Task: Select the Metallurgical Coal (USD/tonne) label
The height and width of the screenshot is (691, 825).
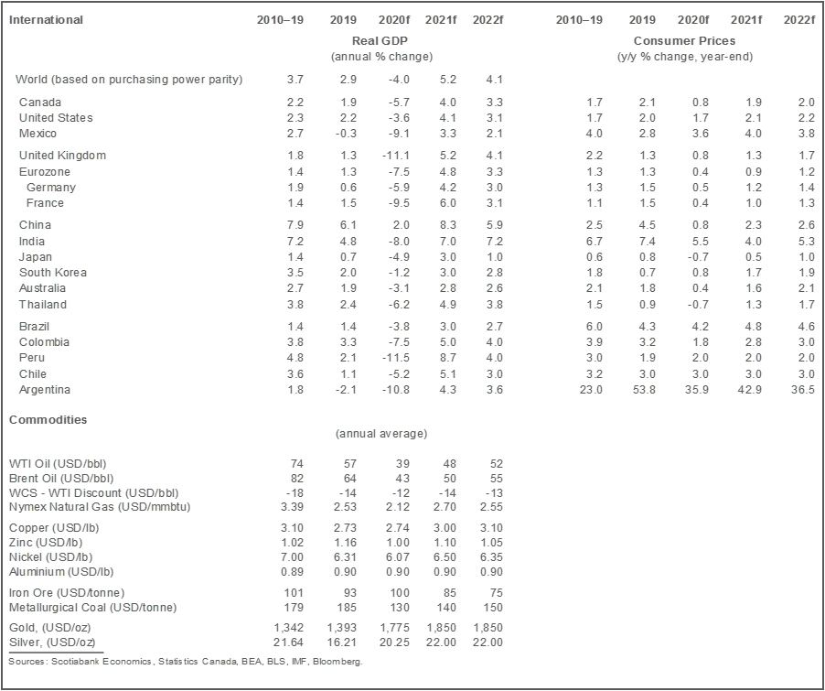Action: (92, 608)
